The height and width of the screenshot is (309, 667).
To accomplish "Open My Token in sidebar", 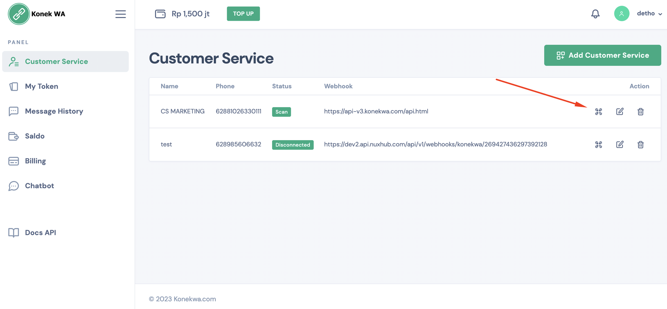I will (41, 86).
